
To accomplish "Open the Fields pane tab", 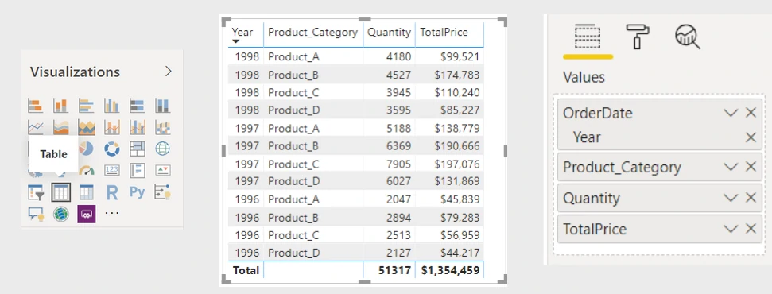I will click(x=588, y=37).
